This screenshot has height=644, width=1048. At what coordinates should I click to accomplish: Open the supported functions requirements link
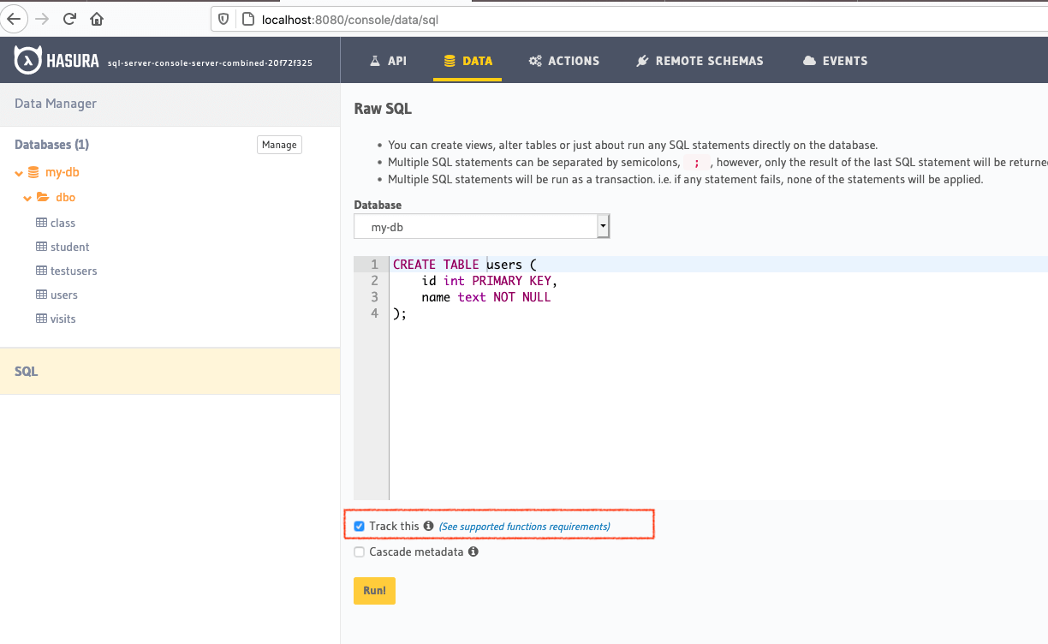(x=524, y=527)
